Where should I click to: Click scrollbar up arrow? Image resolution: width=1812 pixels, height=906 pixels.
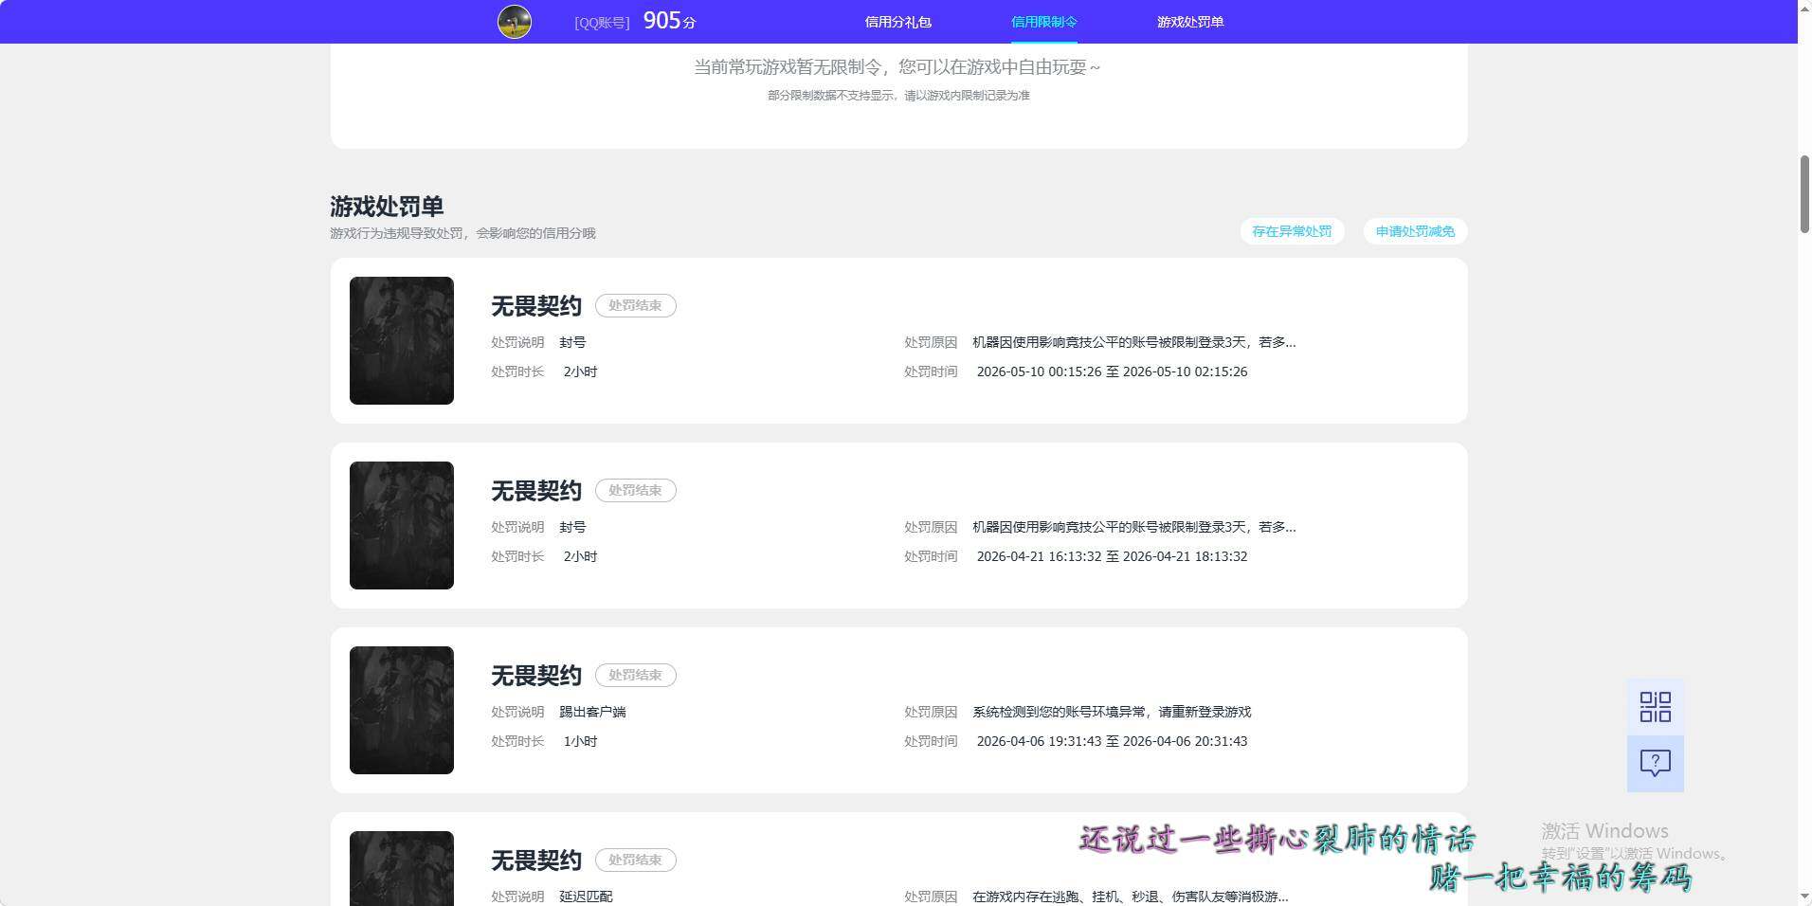click(1804, 7)
